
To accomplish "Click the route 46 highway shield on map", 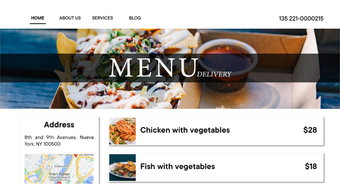I will 51,158.
